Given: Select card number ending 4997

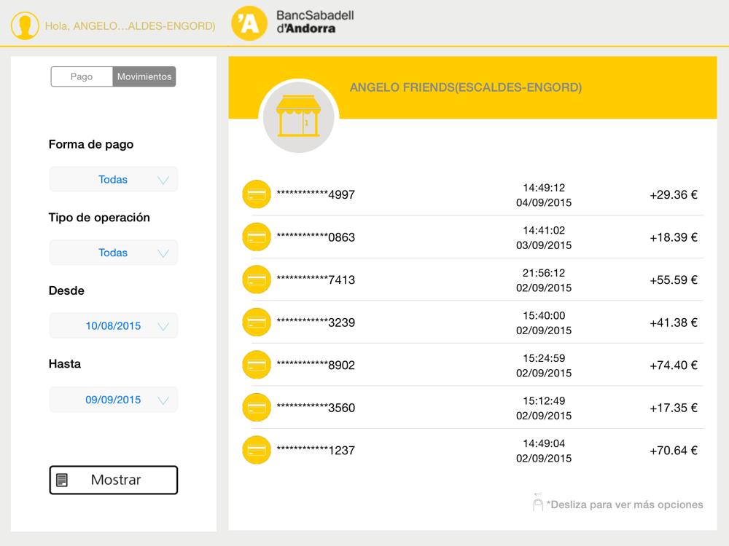Looking at the screenshot, I should coord(316,194).
